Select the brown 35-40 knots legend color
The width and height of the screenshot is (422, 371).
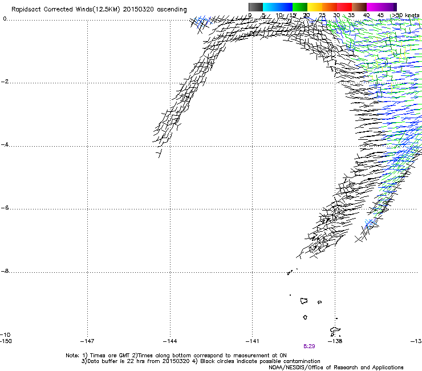[x=359, y=7]
